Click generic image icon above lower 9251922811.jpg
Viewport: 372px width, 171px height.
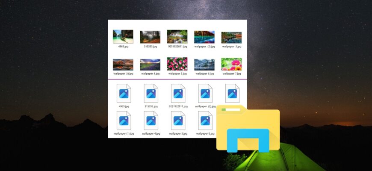pyautogui.click(x=178, y=94)
